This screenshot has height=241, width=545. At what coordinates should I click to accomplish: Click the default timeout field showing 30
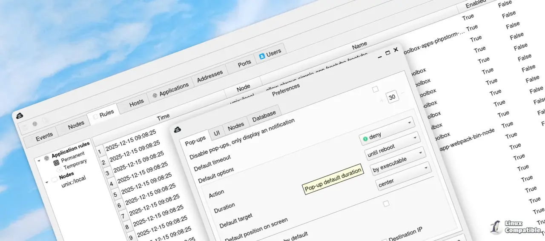click(x=392, y=97)
